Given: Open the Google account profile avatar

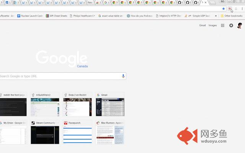Looking at the screenshot, I should pyautogui.click(x=240, y=25).
